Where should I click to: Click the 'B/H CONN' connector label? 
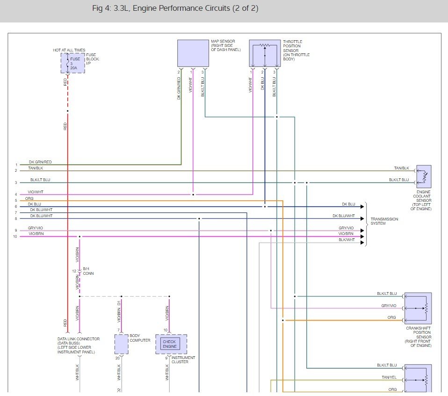pos(88,271)
